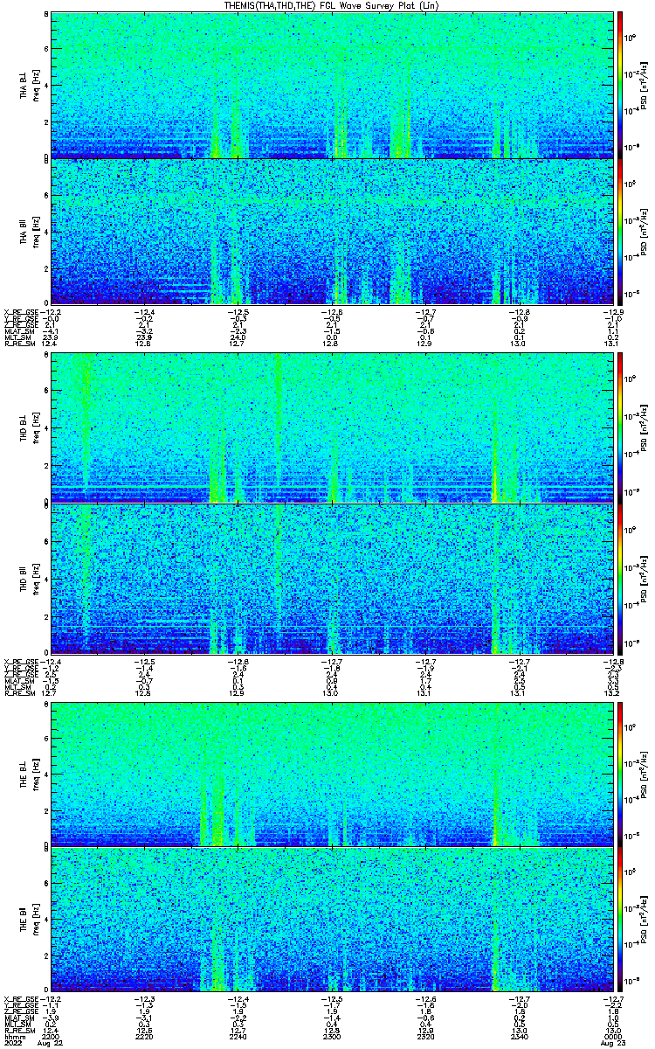The height and width of the screenshot is (1049, 655).
Task: Click the THE B-parallel PSD color bar
Action: point(620,919)
